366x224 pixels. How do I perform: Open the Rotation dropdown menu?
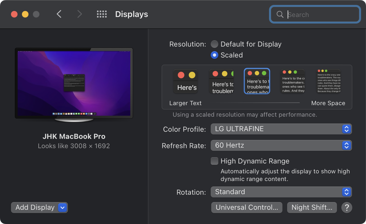click(281, 192)
